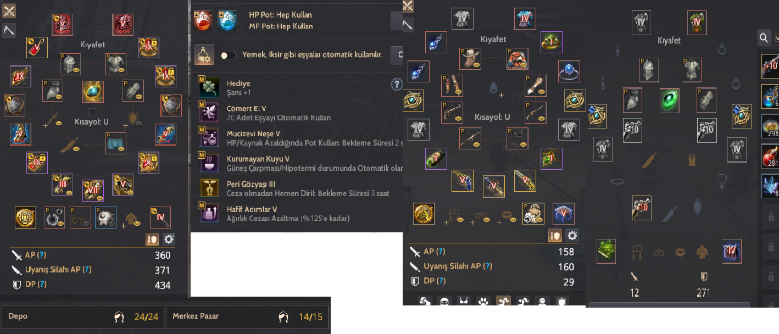Tick the small checkbox under the center alchemy stone
This screenshot has width=779, height=334.
point(92,112)
